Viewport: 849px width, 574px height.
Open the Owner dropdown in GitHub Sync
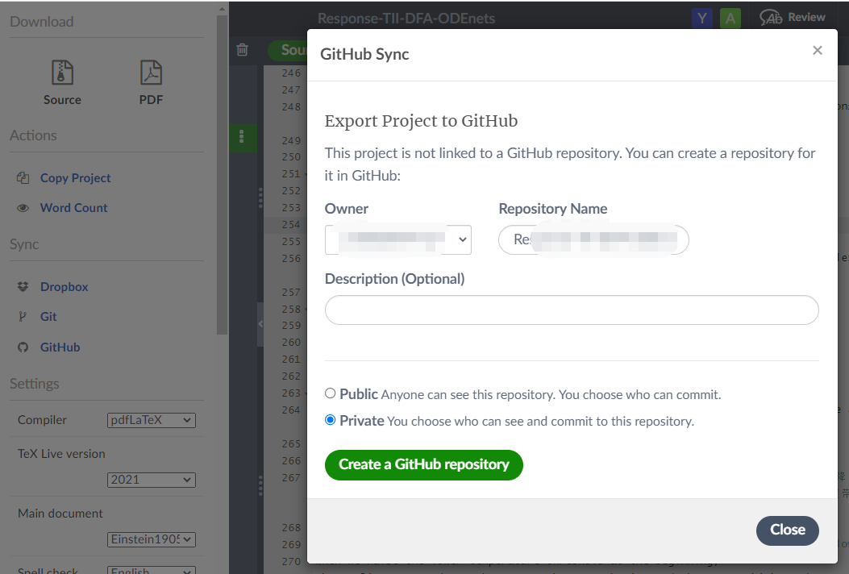397,239
